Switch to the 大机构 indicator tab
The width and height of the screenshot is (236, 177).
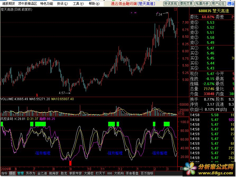tap(119, 173)
